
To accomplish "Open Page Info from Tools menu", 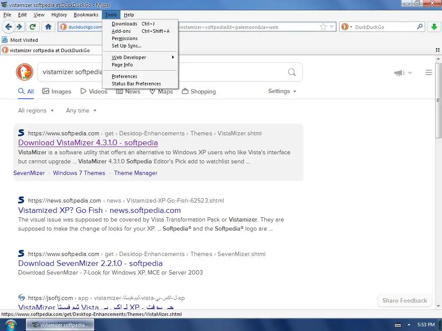I will click(x=140, y=65).
